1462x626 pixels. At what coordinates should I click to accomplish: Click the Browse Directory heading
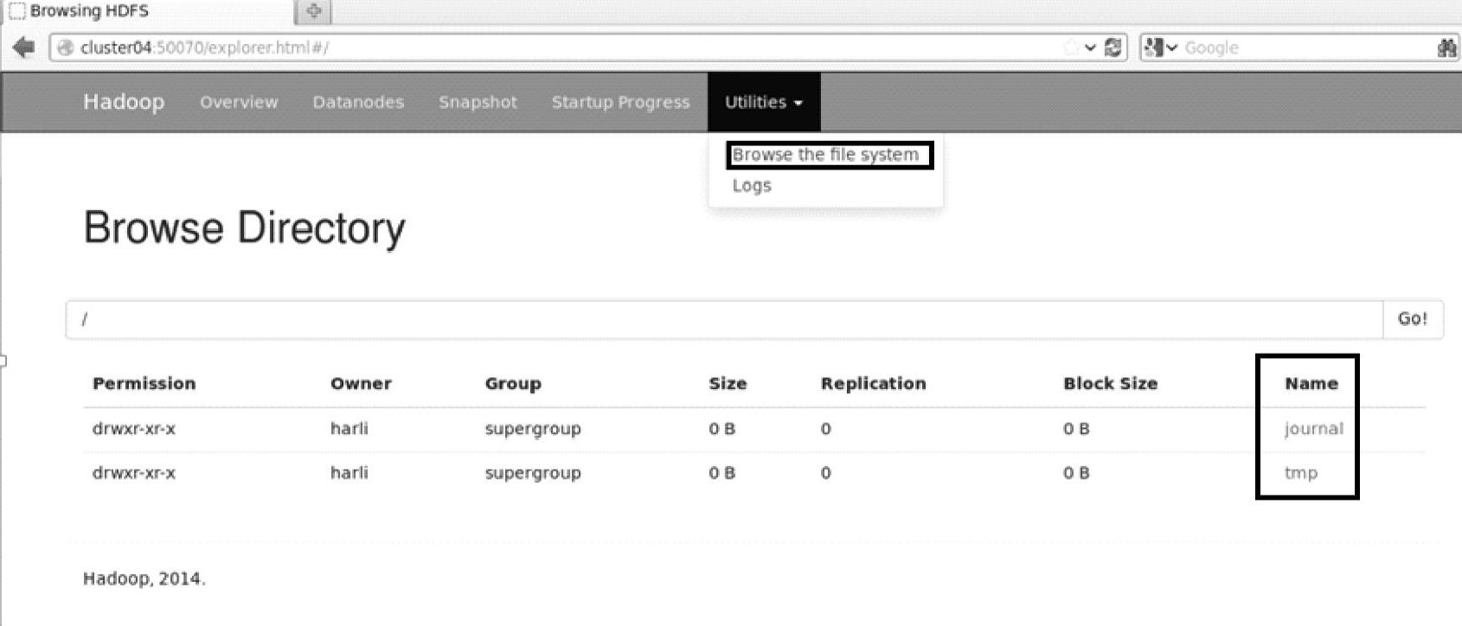[x=244, y=228]
